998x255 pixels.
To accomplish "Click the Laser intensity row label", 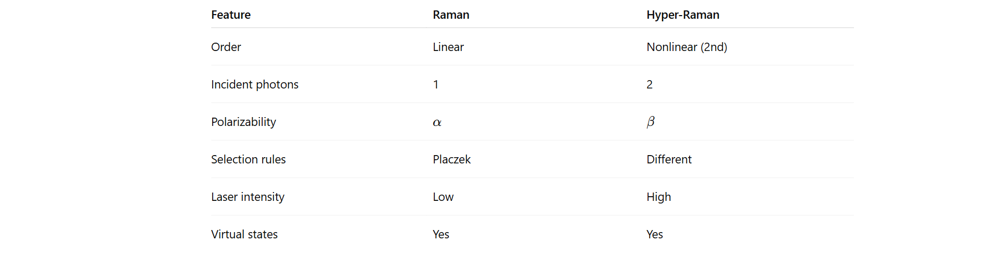I will [x=248, y=197].
